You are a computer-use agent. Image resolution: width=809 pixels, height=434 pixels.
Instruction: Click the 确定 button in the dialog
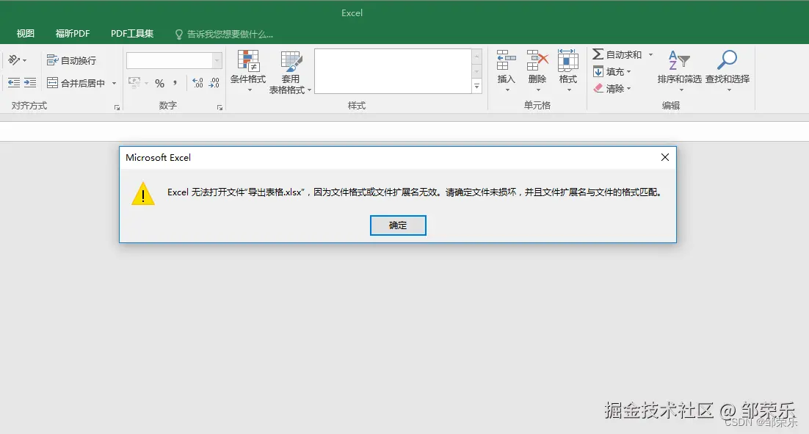coord(398,225)
